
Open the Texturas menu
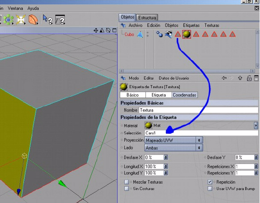(x=212, y=25)
